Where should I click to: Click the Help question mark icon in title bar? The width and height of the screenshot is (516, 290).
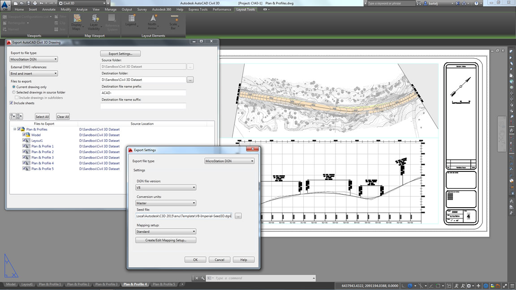(x=476, y=3)
